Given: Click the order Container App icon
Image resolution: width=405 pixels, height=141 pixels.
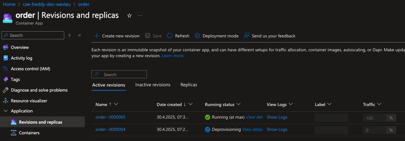Looking at the screenshot, I should tap(7, 18).
